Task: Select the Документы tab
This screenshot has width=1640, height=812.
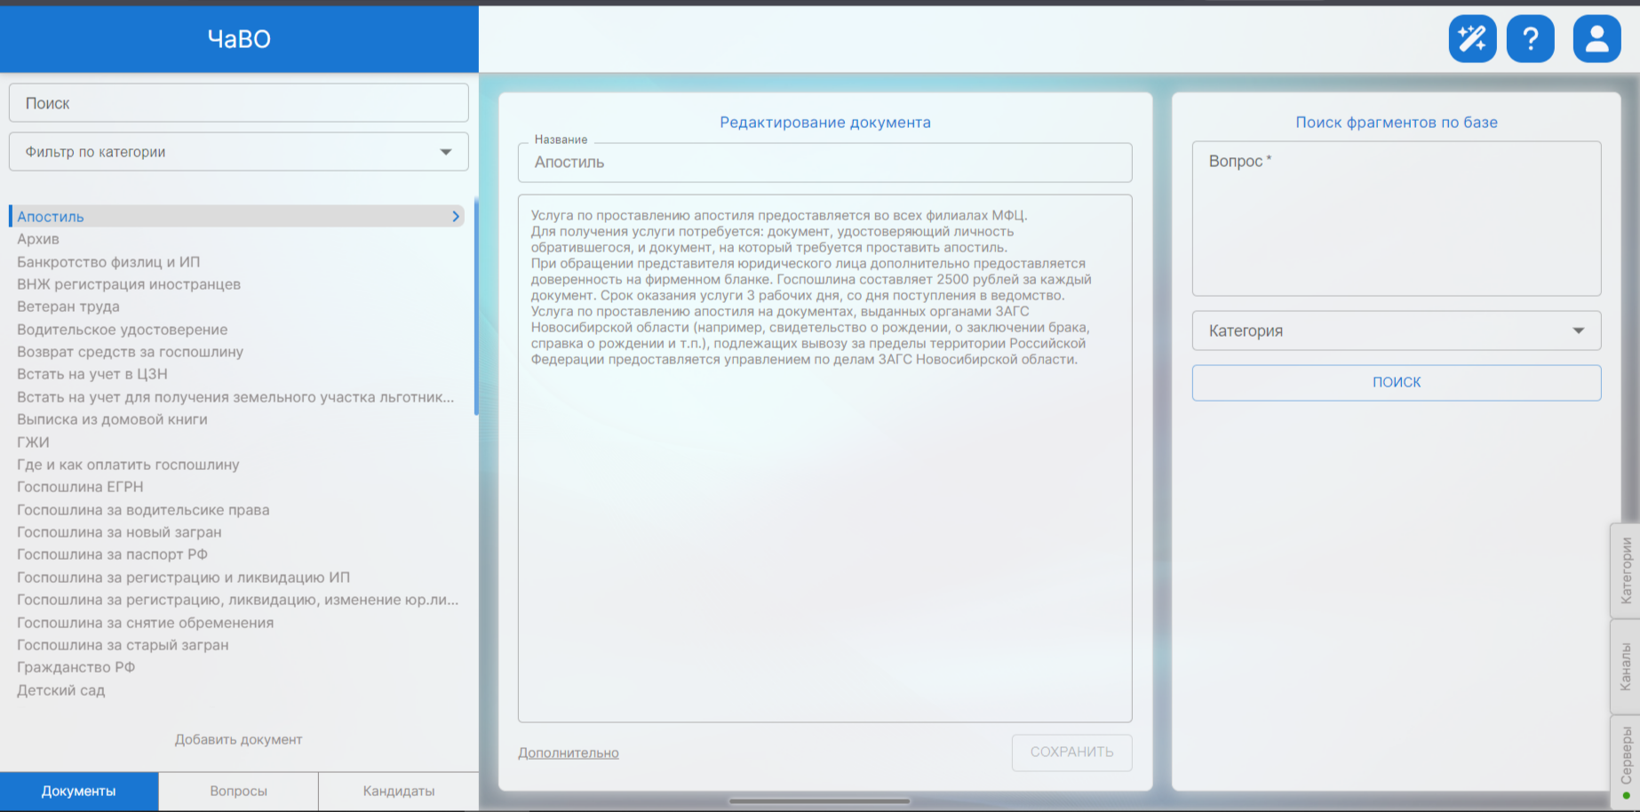Action: 79,791
